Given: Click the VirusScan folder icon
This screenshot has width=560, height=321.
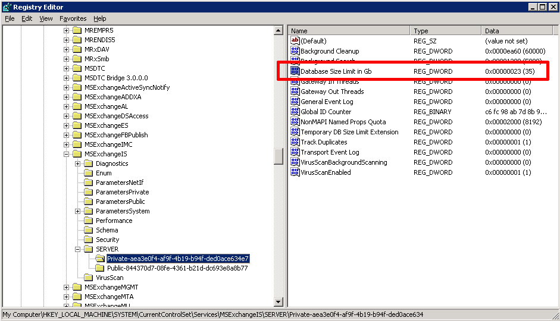Looking at the screenshot, I should [88, 278].
